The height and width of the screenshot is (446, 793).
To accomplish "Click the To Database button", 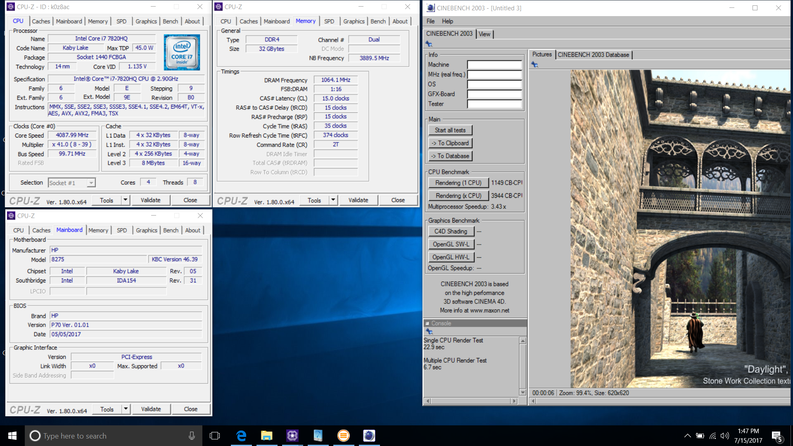I will coord(450,156).
